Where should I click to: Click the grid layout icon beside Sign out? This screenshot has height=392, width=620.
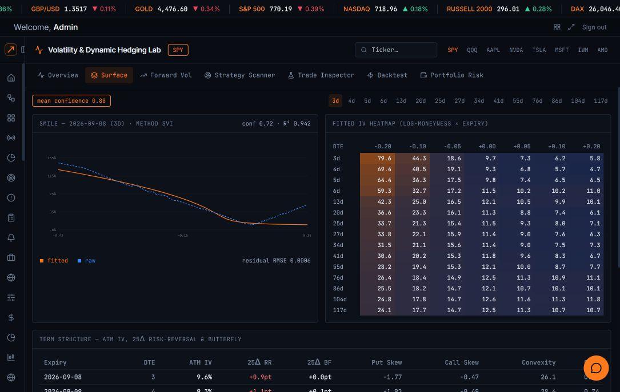[x=557, y=27]
